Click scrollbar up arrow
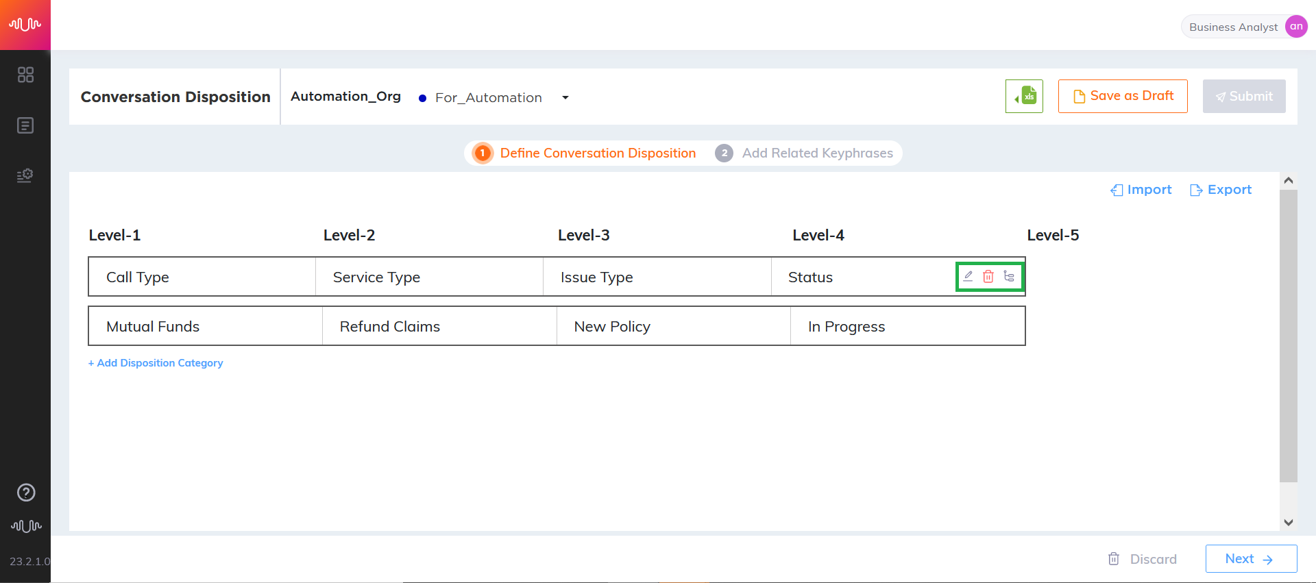 click(x=1289, y=181)
